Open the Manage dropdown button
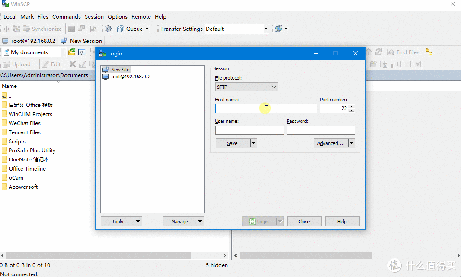 [x=183, y=221]
